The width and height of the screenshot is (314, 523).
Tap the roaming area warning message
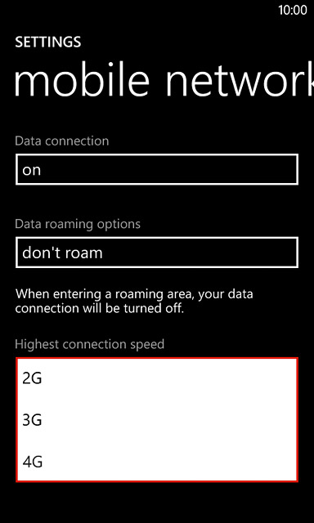(134, 302)
